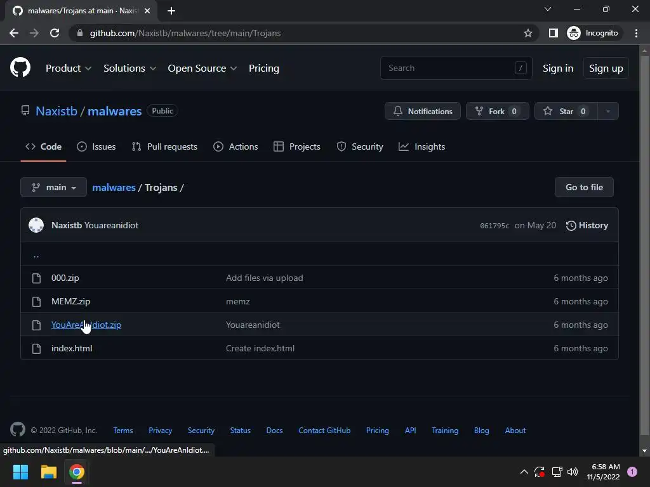Image resolution: width=650 pixels, height=487 pixels.
Task: Open Naxistb owner link
Action: click(56, 111)
